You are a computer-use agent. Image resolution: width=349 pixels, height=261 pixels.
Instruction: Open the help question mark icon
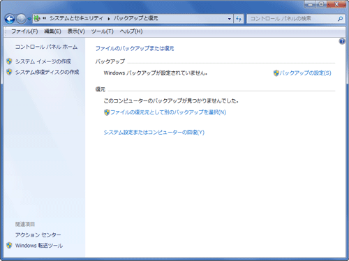tap(342, 41)
